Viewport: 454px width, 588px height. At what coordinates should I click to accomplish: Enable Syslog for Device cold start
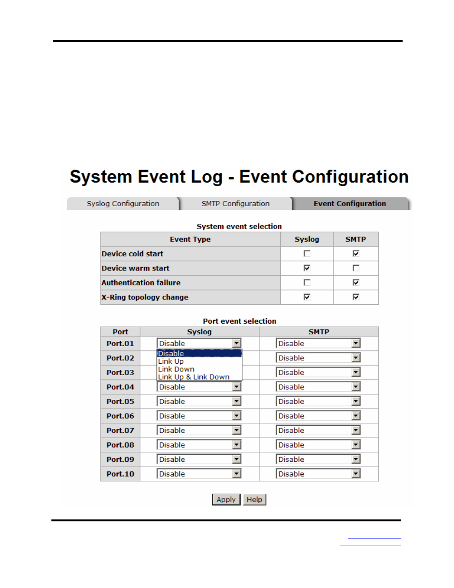tap(307, 254)
